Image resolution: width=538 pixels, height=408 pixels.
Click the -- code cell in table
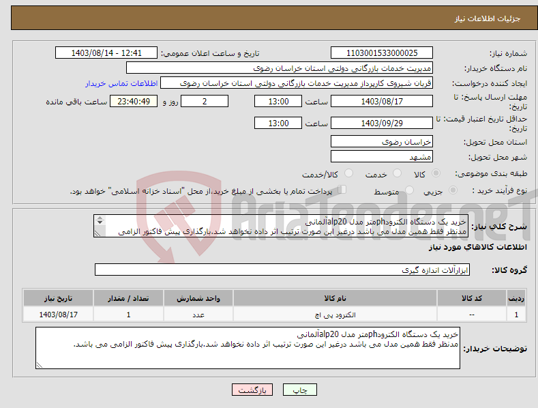point(472,315)
